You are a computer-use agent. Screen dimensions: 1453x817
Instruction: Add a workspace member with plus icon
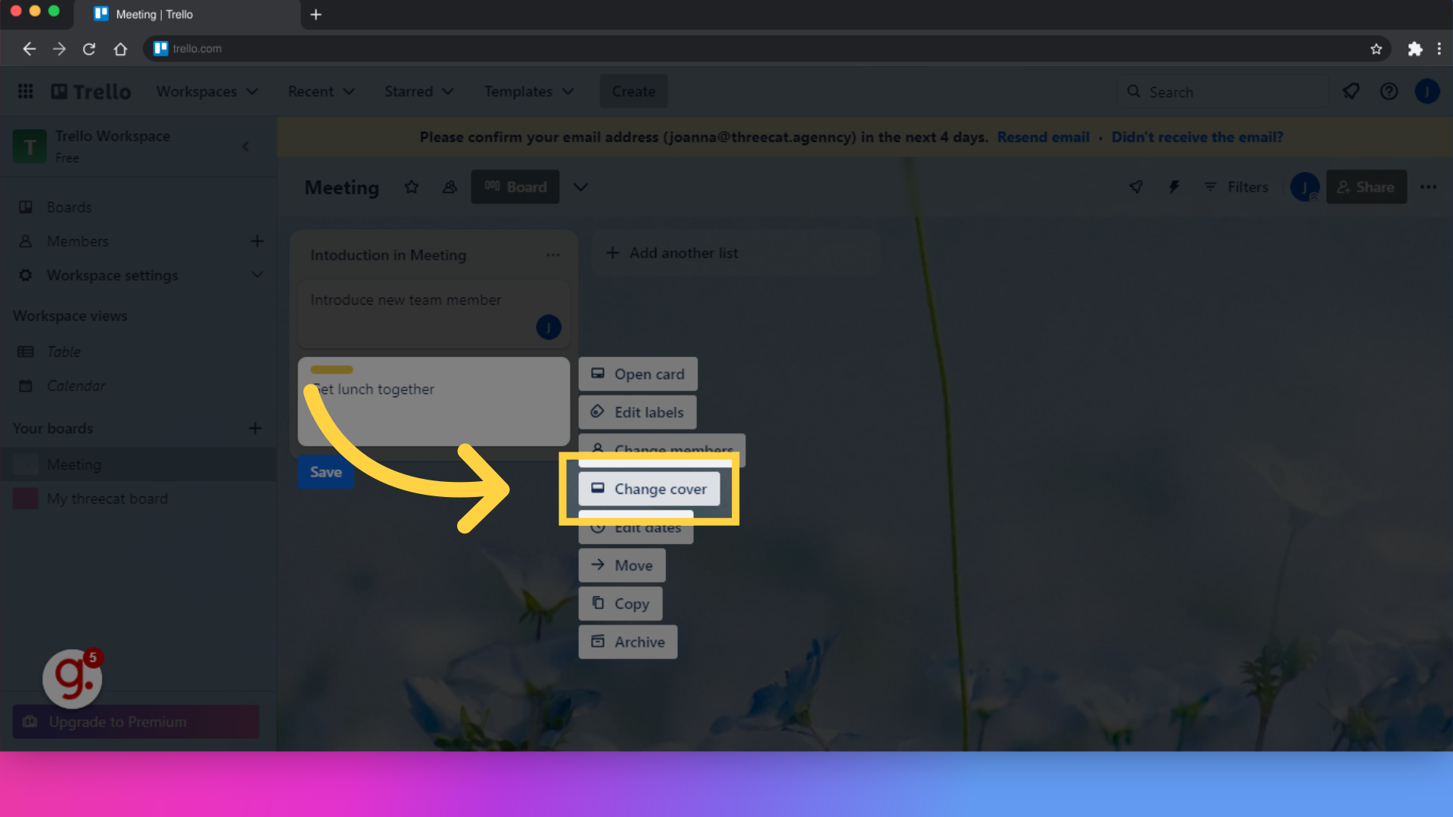point(257,241)
